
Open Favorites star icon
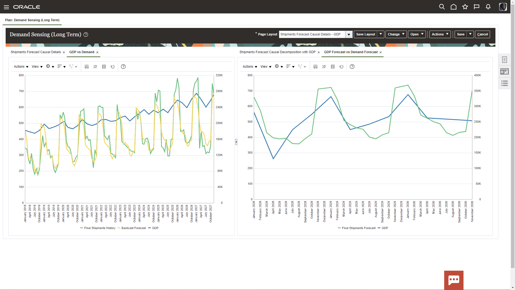(465, 7)
